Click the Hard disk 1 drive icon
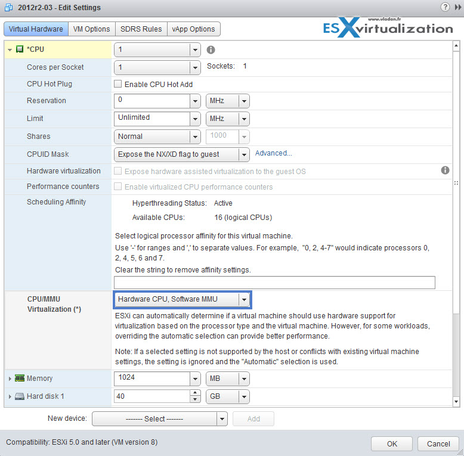Screen dimensions: 464x456 pyautogui.click(x=20, y=396)
